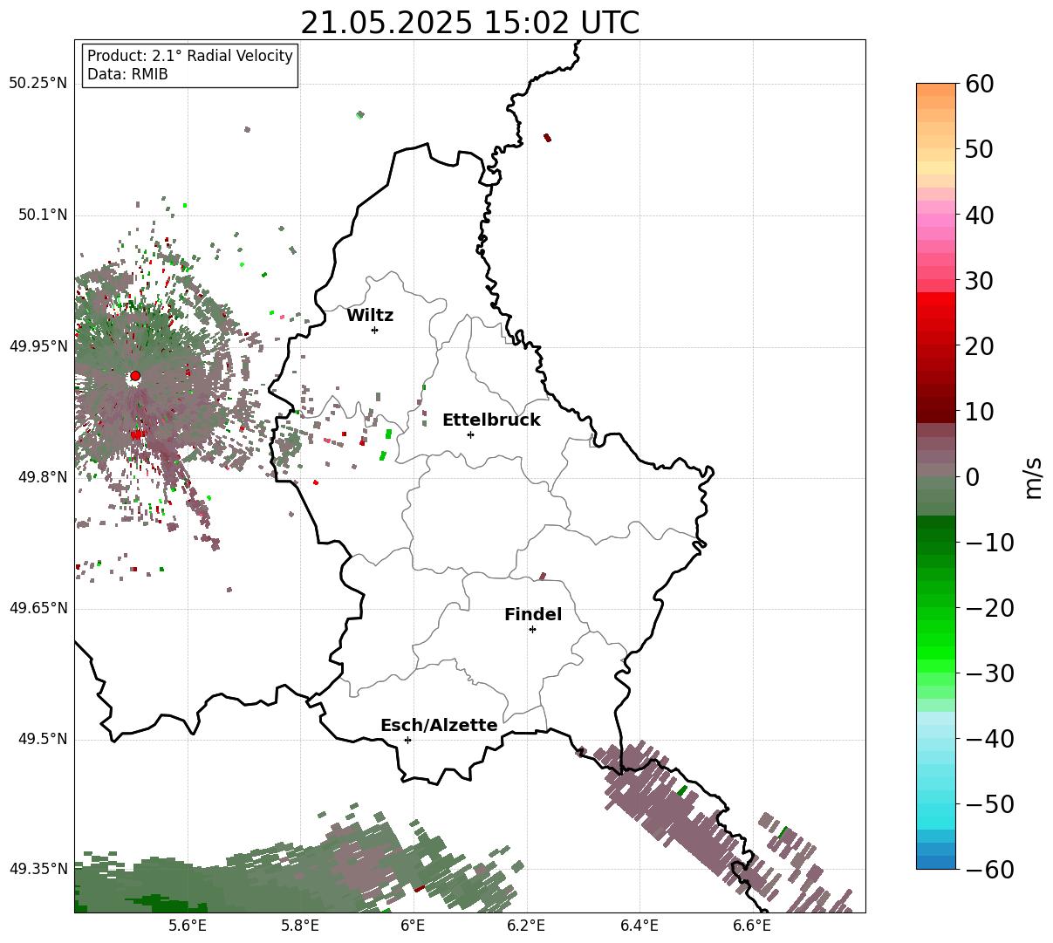This screenshot has height=943, width=1053.
Task: Click the 50.1°N latitude label
Action: 42,215
